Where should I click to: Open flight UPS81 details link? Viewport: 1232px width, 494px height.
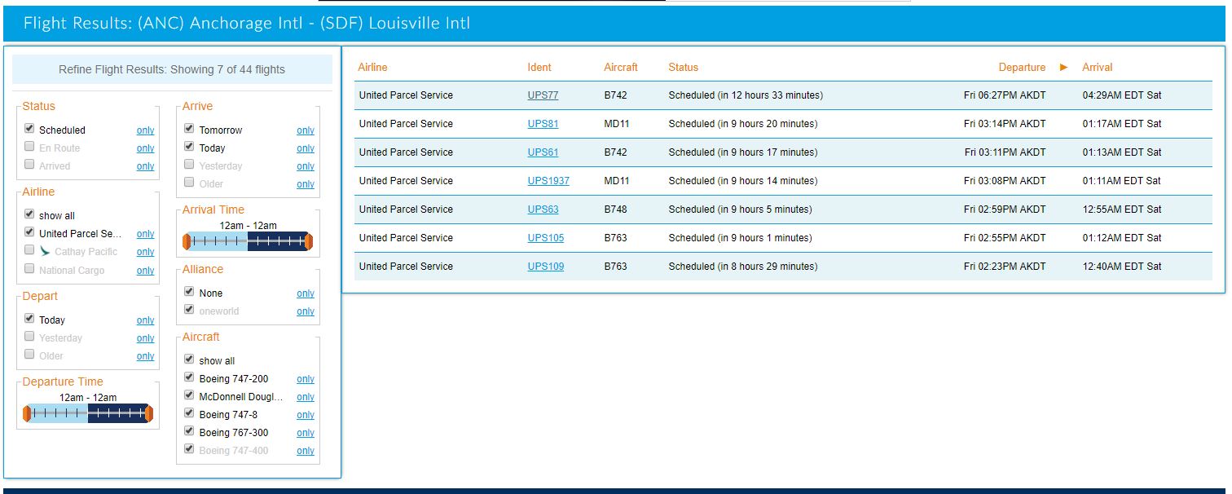543,124
